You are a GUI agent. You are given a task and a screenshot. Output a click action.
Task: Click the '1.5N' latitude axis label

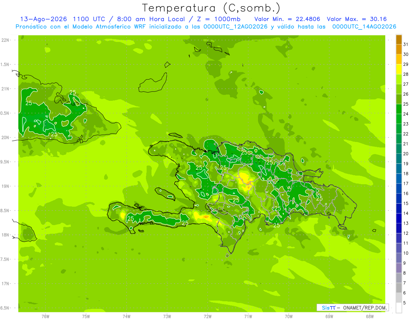click(x=5, y=64)
